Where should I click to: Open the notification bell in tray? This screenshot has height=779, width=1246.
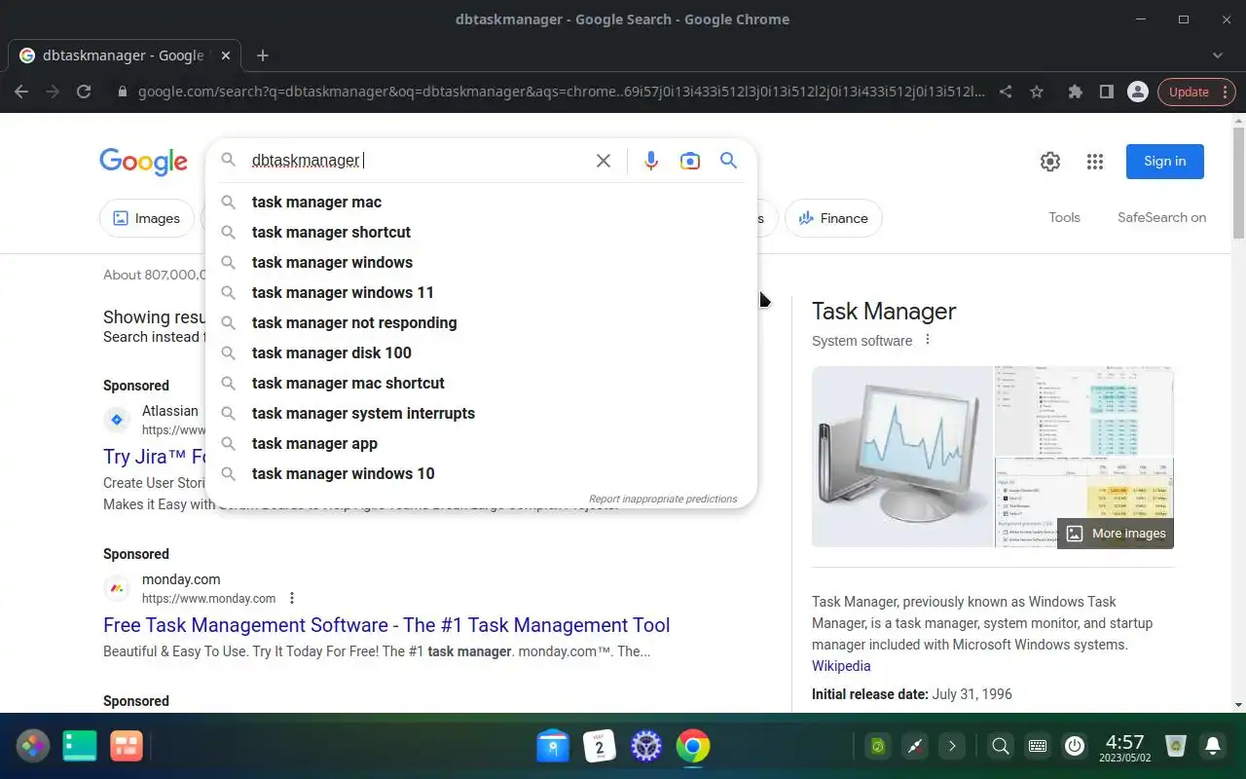tap(1213, 746)
